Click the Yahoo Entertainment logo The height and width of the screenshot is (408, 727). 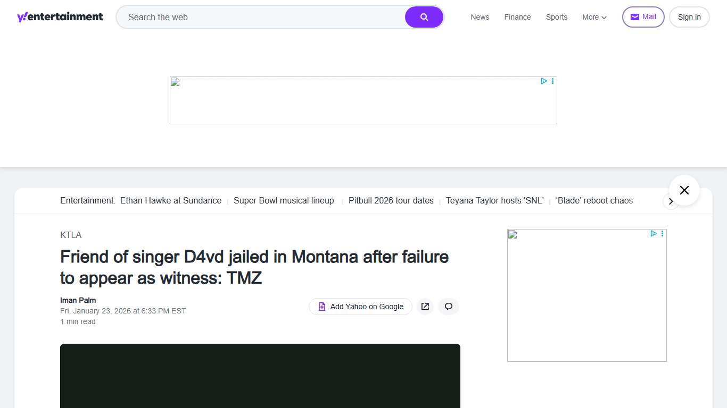pyautogui.click(x=60, y=16)
